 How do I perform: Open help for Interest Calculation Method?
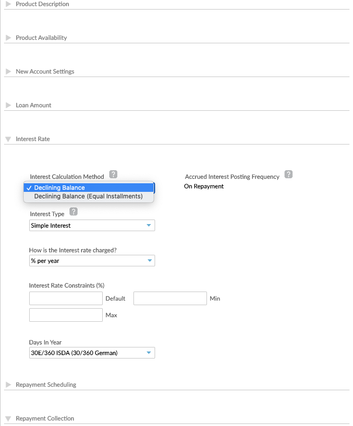click(113, 174)
